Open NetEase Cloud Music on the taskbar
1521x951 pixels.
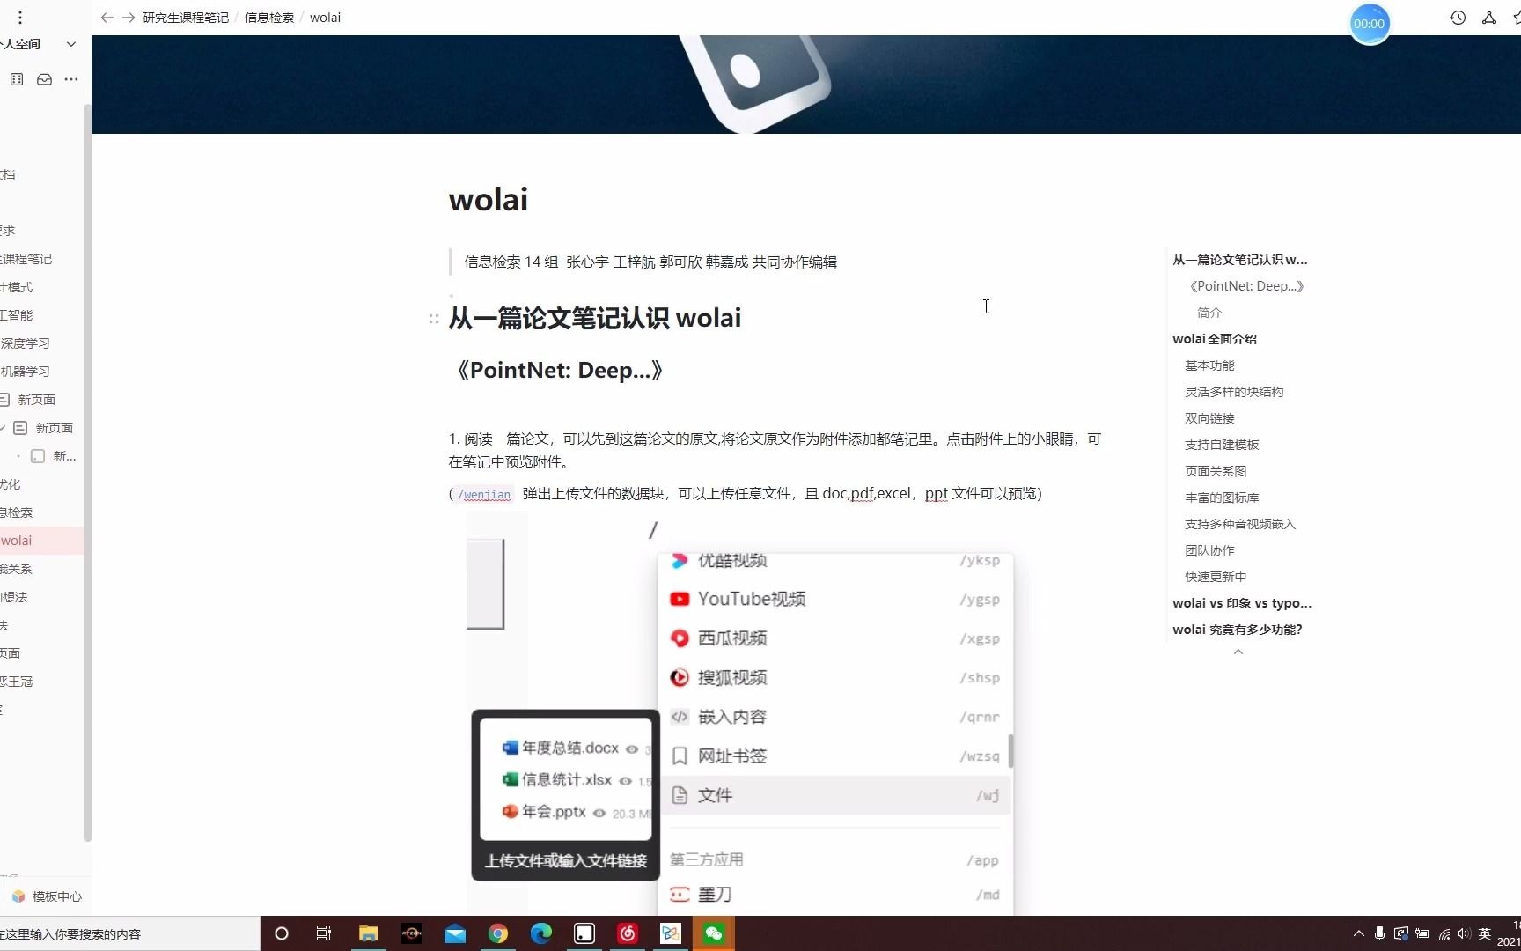click(x=628, y=933)
